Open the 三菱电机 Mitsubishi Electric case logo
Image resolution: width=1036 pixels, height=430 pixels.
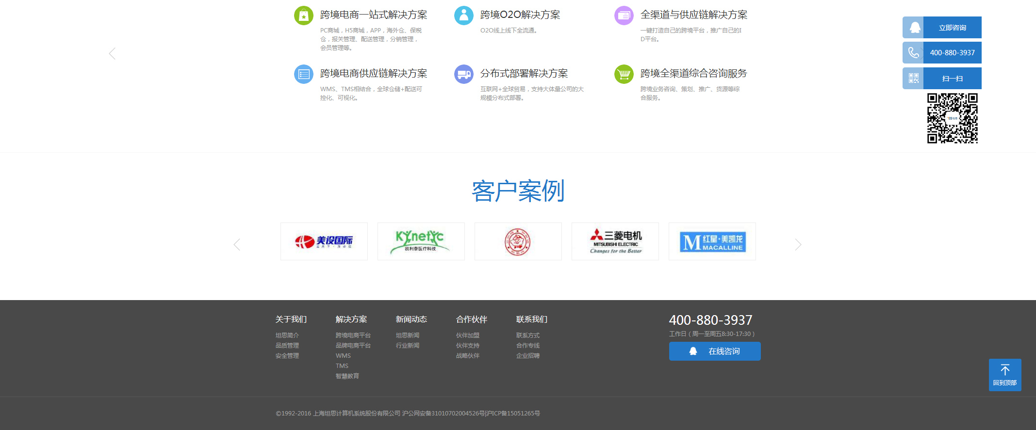(x=615, y=241)
